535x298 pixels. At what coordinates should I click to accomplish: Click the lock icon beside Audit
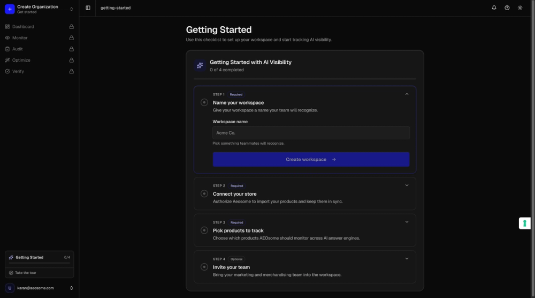pos(71,49)
